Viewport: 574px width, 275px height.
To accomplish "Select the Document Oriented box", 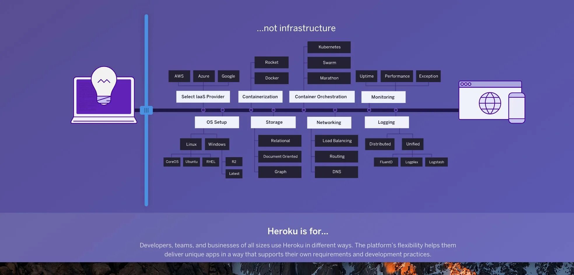I will (280, 157).
